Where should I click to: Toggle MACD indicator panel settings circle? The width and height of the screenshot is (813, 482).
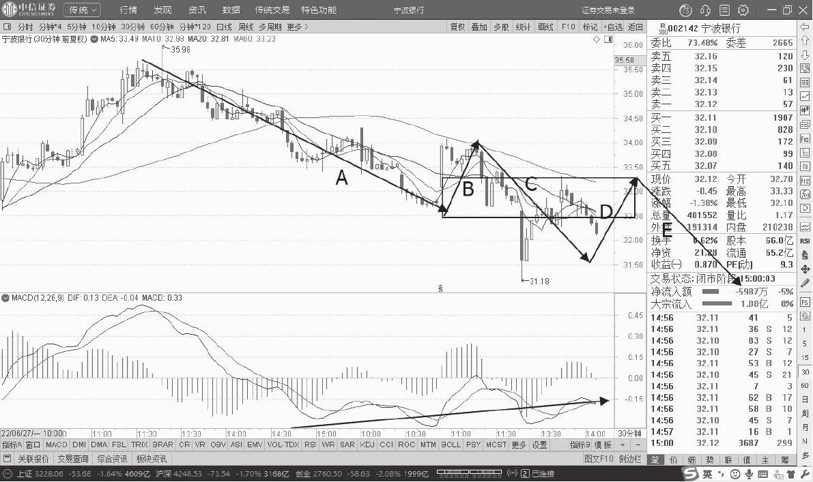click(5, 298)
